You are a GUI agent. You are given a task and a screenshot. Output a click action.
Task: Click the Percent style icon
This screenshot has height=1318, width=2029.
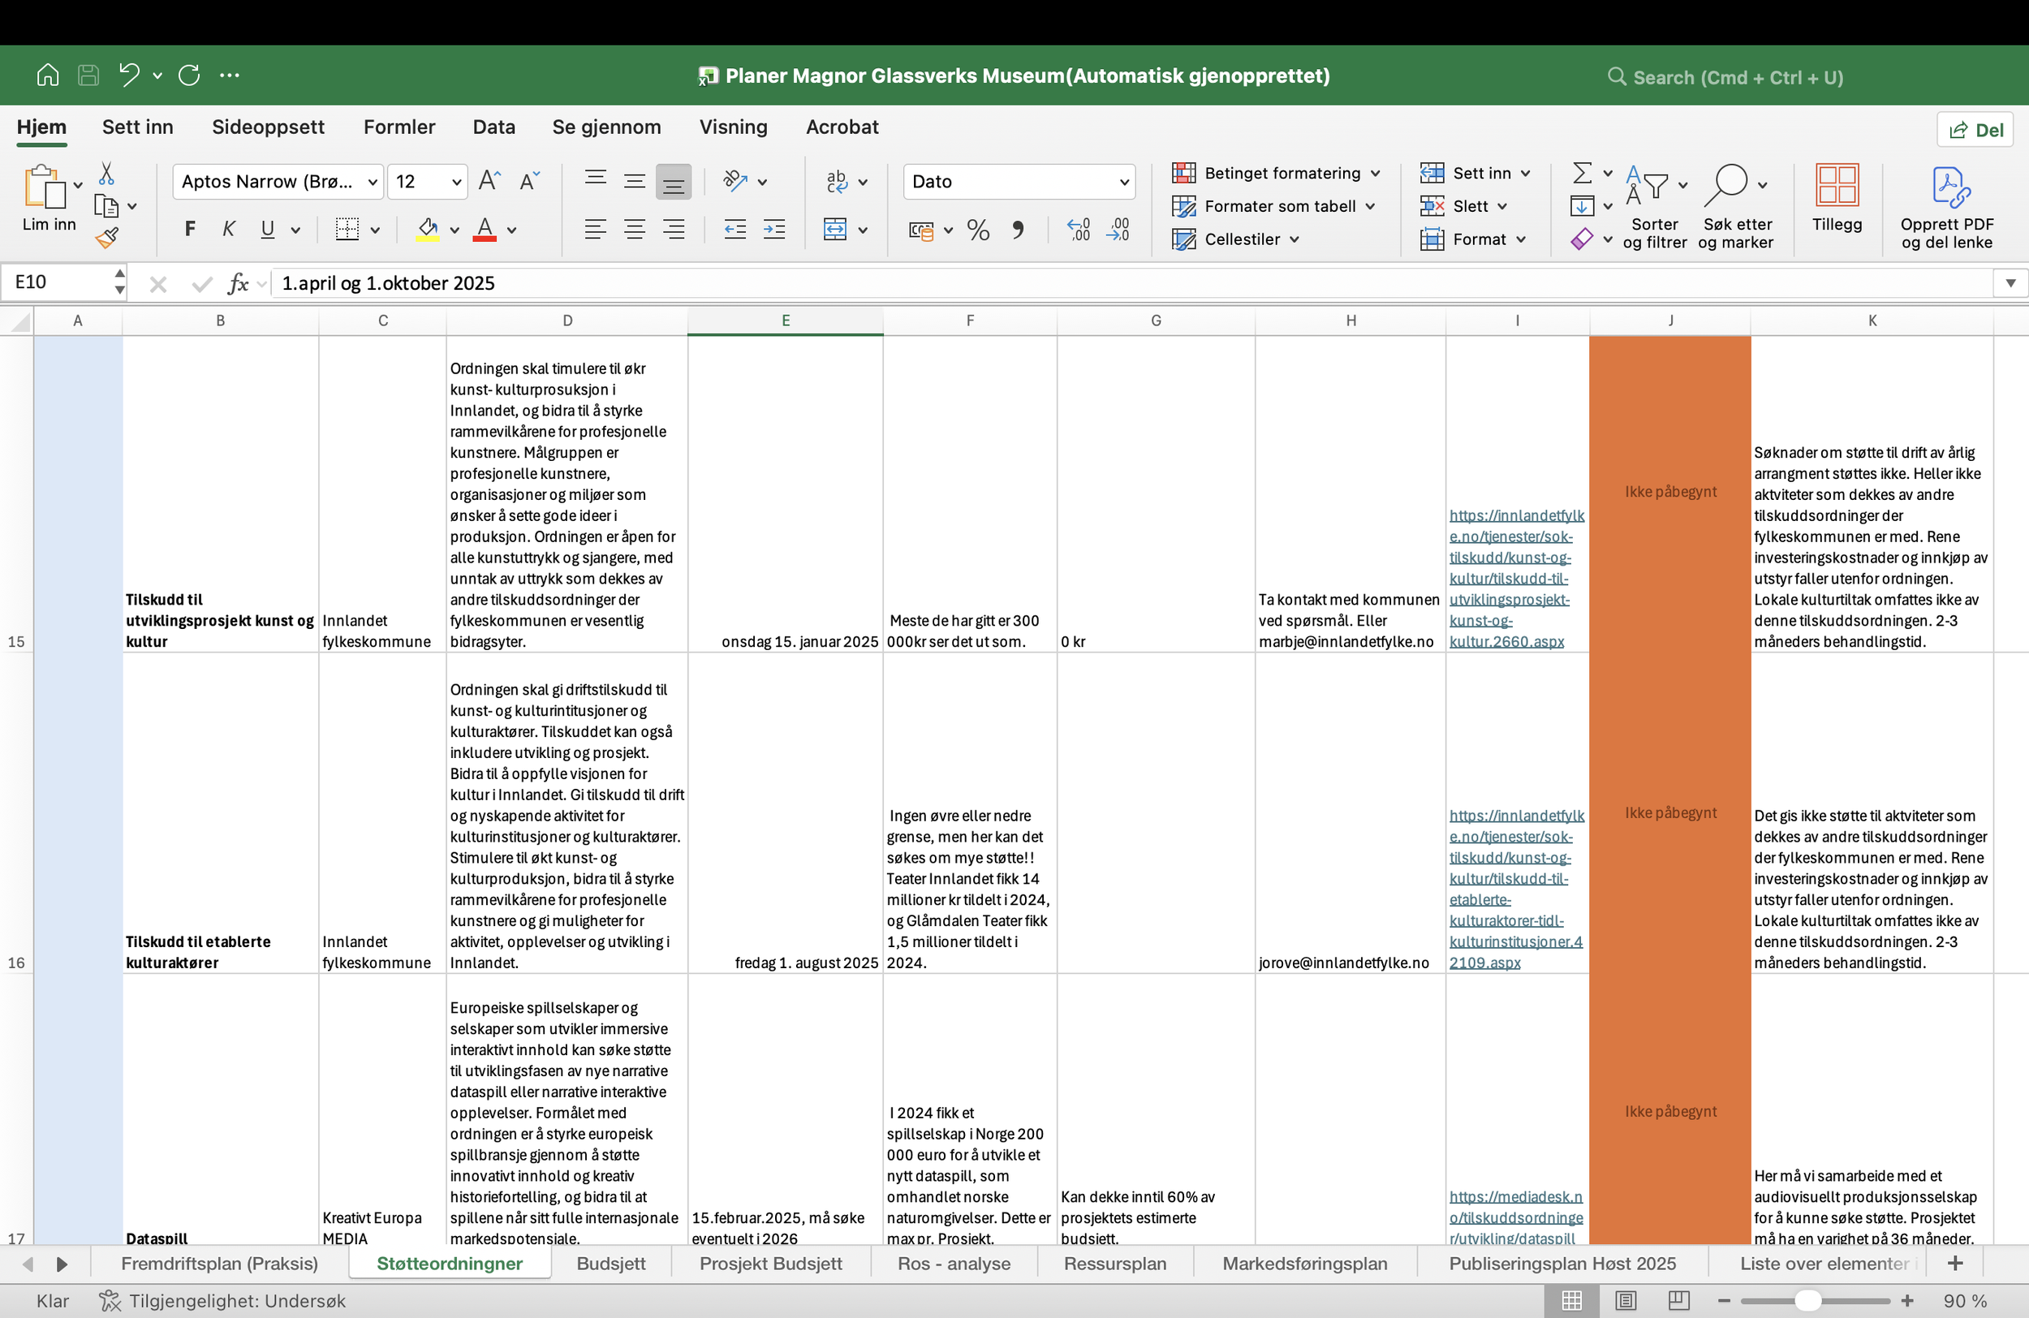(x=978, y=230)
